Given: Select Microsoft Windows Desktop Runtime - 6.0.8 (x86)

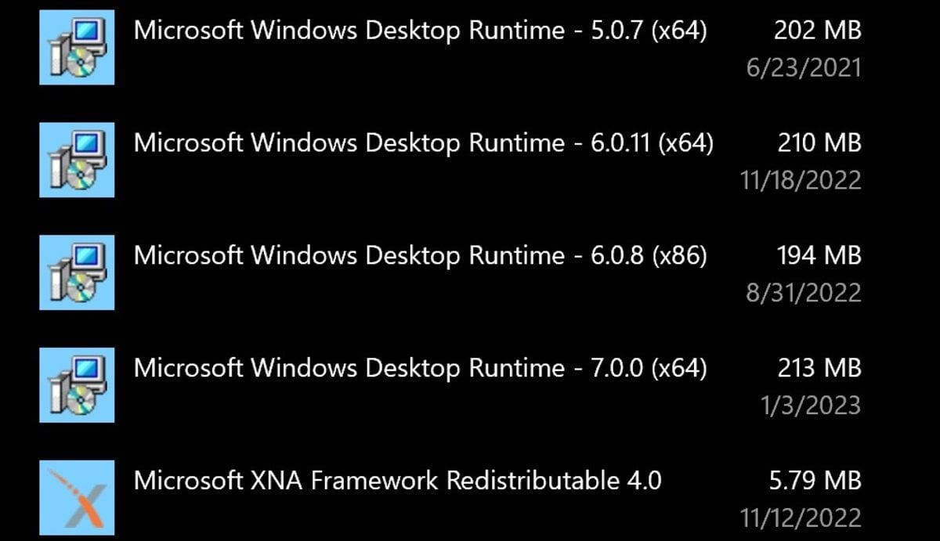Looking at the screenshot, I should [421, 256].
